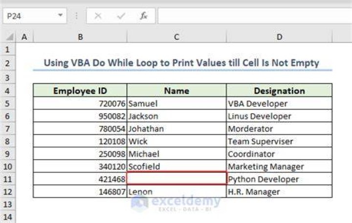Screen dimensions: 352x223
Task: Click the Enter checkmark formula icon
Action: pos(121,16)
